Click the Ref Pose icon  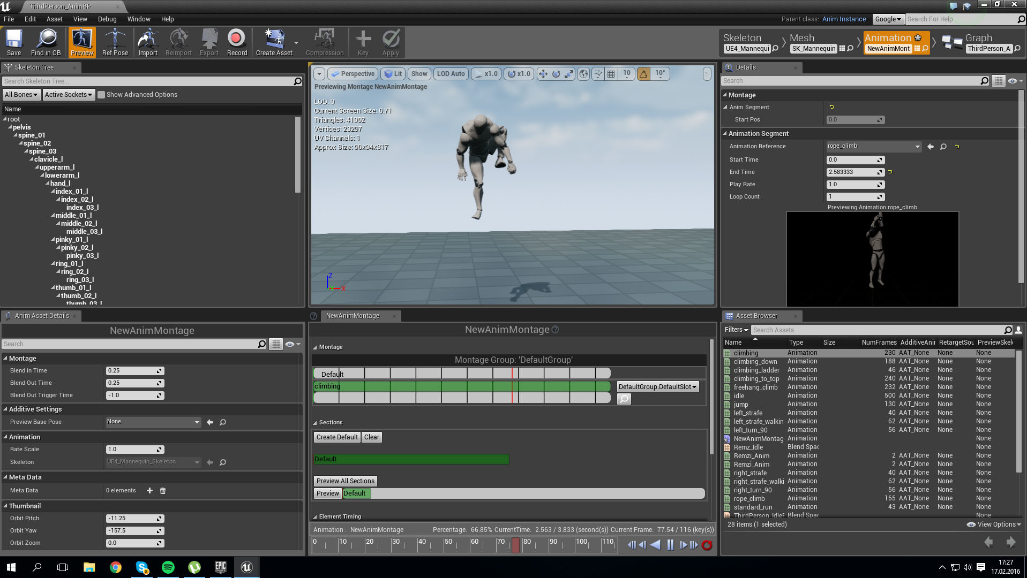[x=115, y=42]
